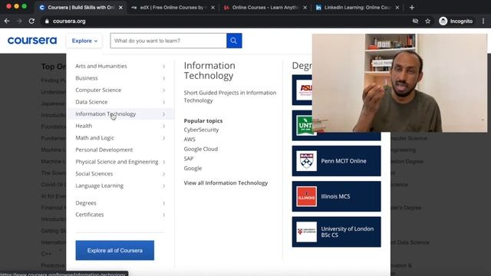
Task: Switch to the edX tab
Action: (x=173, y=8)
